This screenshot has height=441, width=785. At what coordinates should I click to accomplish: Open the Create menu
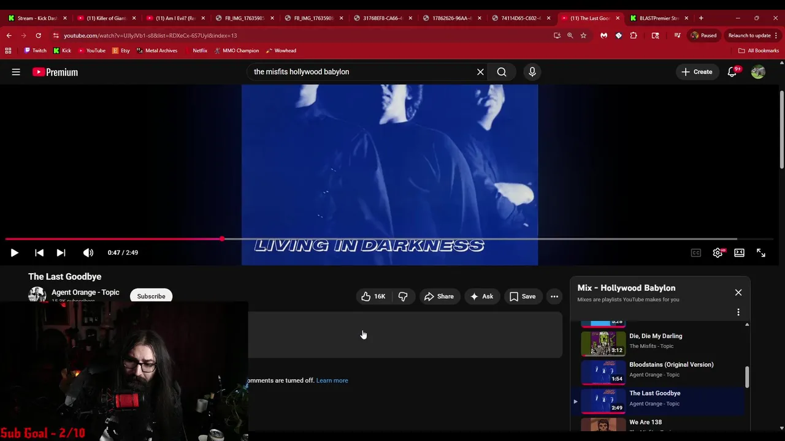697,72
